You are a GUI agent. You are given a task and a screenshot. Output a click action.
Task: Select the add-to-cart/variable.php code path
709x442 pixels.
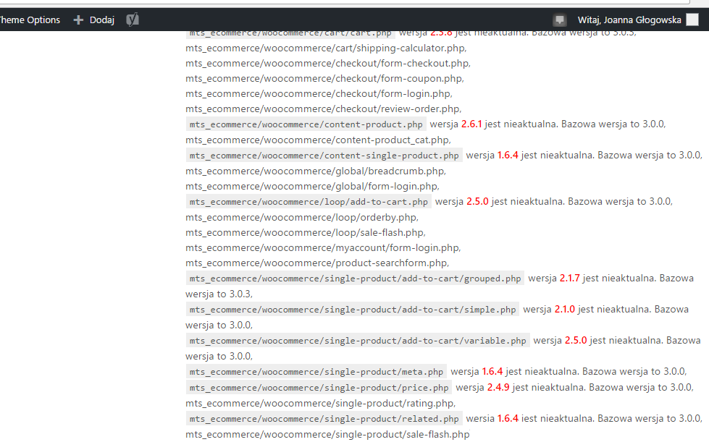pyautogui.click(x=358, y=341)
